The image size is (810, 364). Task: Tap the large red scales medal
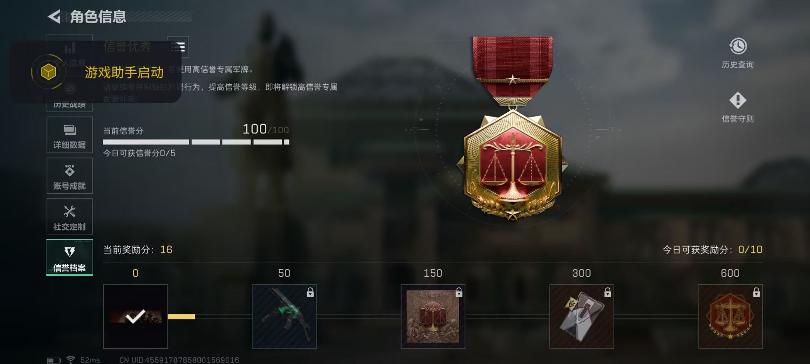(513, 128)
